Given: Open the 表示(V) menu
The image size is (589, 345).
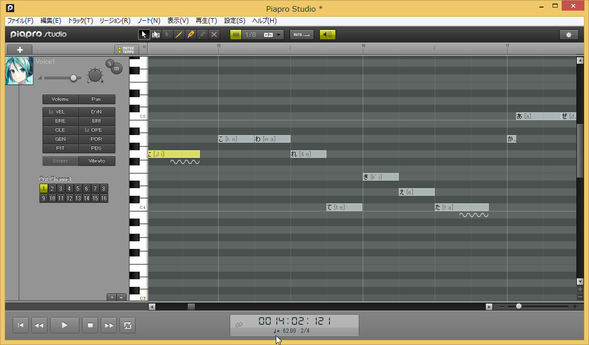Looking at the screenshot, I should pyautogui.click(x=178, y=21).
